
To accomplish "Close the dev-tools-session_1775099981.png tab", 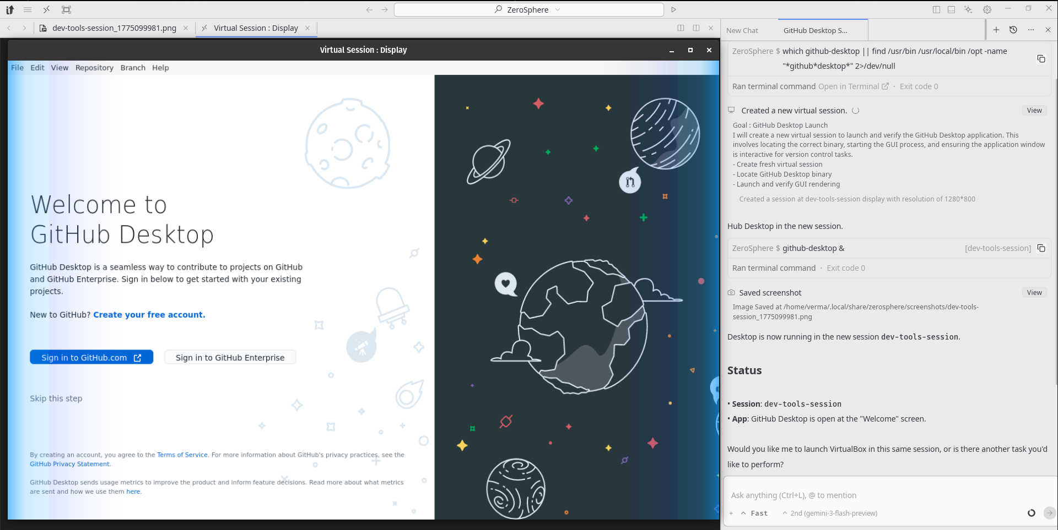I will coord(186,28).
